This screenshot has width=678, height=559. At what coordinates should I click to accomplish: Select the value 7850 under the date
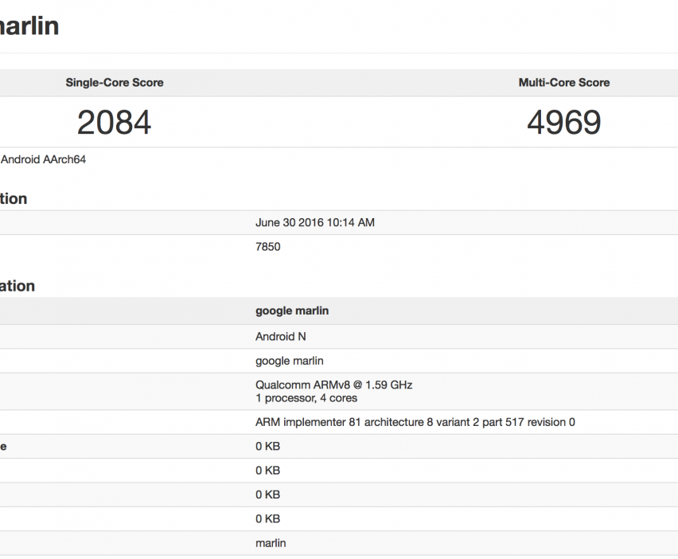click(x=267, y=247)
